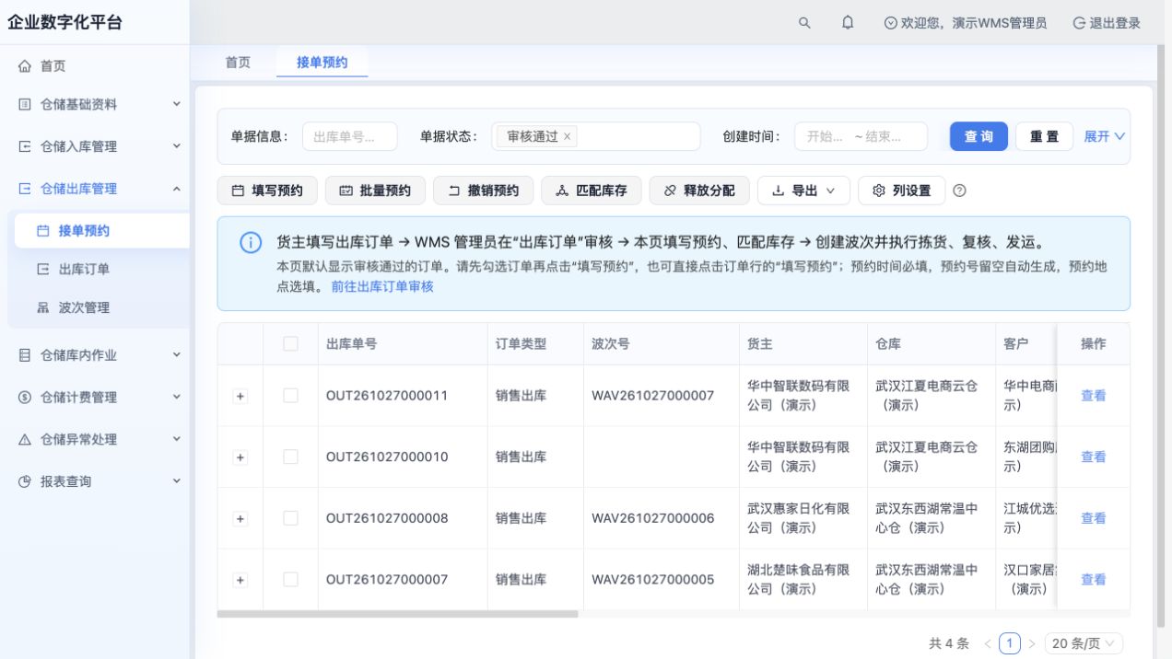Open notifications bell icon
Viewport: 1172px width, 659px height.
click(x=848, y=23)
